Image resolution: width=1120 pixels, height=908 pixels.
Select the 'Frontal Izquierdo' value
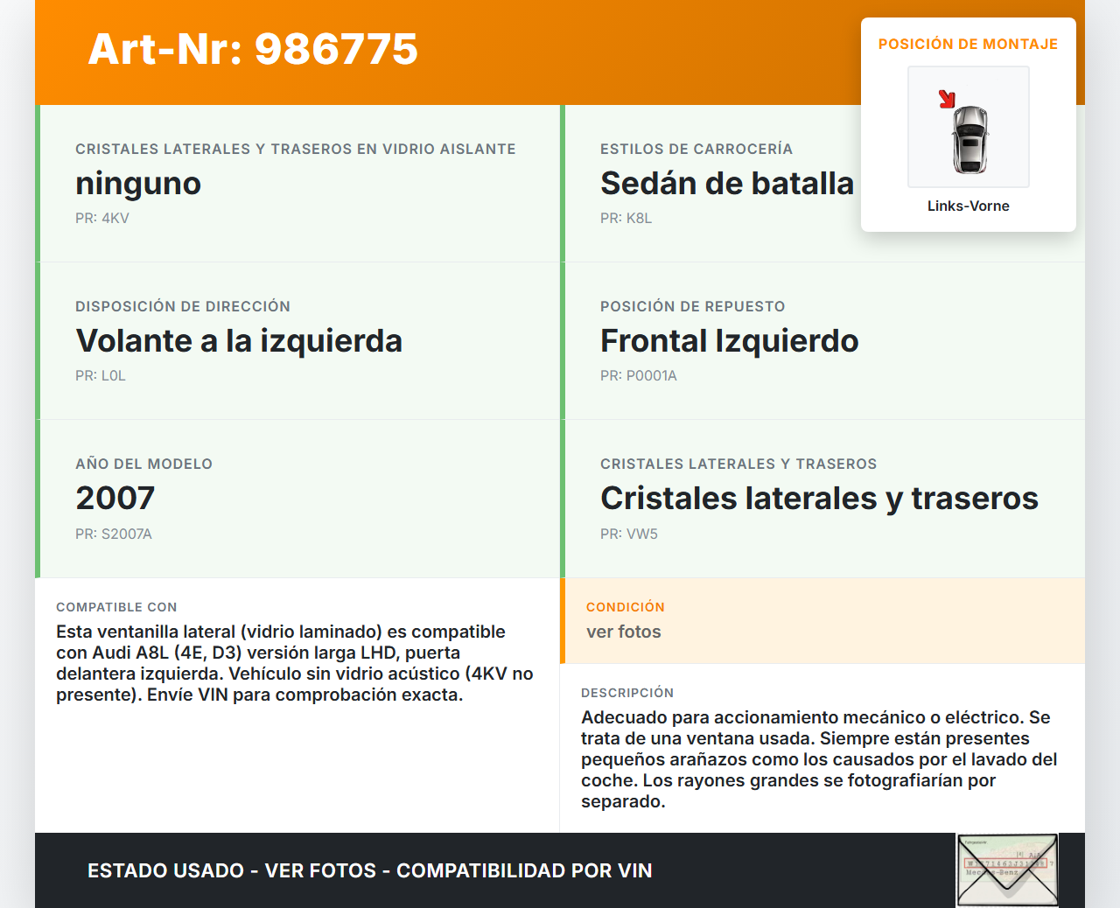pyautogui.click(x=730, y=341)
